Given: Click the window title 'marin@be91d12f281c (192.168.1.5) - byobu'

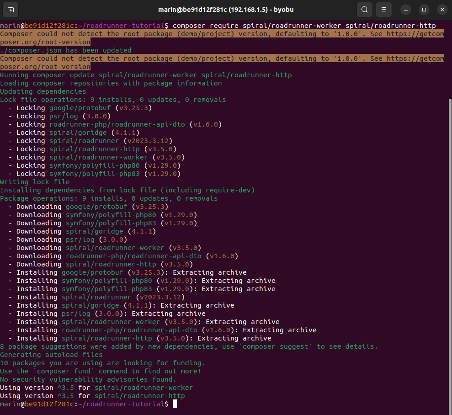Looking at the screenshot, I should point(226,10).
